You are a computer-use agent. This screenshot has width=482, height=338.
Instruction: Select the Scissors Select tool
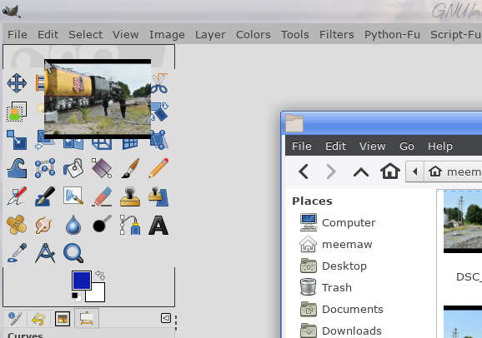159,83
